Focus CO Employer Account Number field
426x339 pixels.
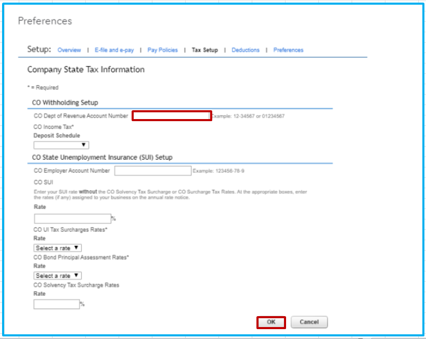pyautogui.click(x=153, y=171)
